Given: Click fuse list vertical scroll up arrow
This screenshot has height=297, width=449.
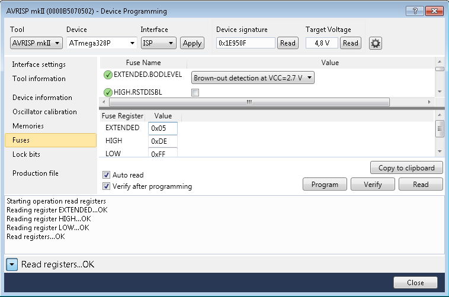Looking at the screenshot, I should point(440,62).
